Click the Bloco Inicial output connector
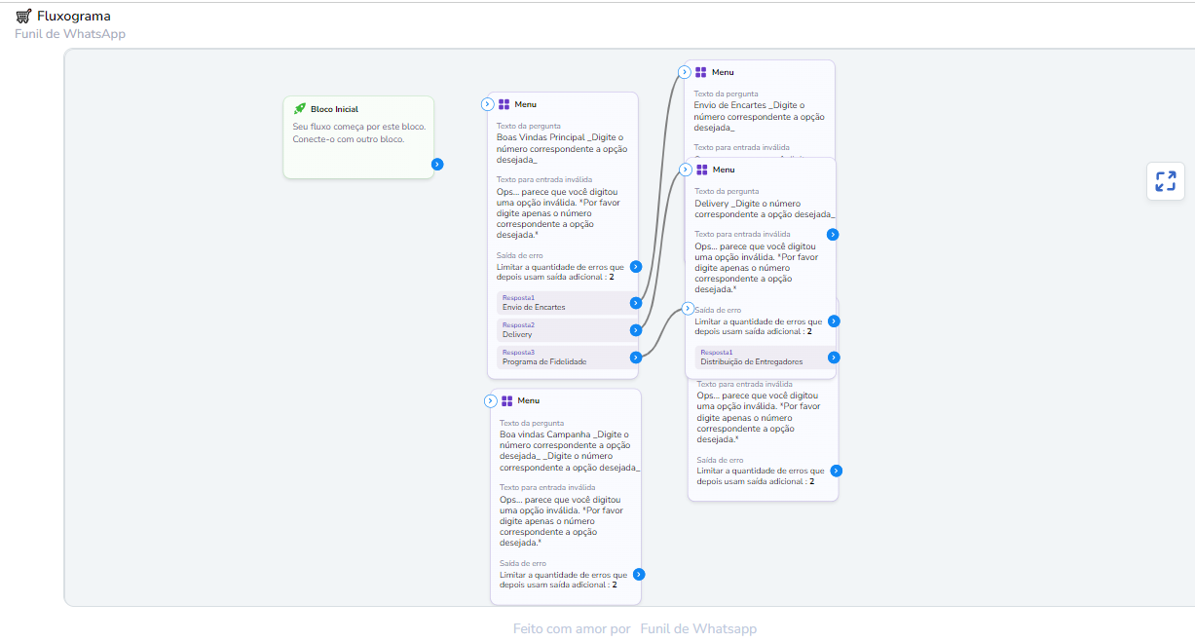This screenshot has width=1195, height=642. coord(437,165)
